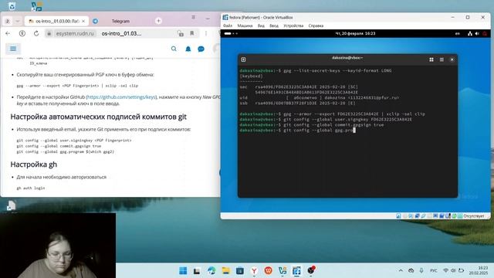
Task: Open the tab group counter button
Action: point(8,21)
